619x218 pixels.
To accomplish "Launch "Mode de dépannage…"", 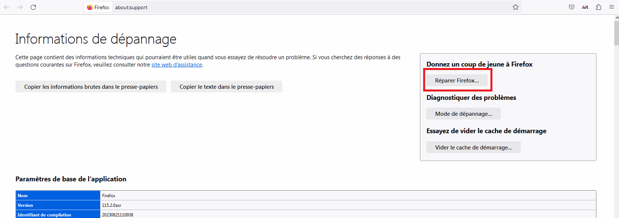I will [463, 113].
